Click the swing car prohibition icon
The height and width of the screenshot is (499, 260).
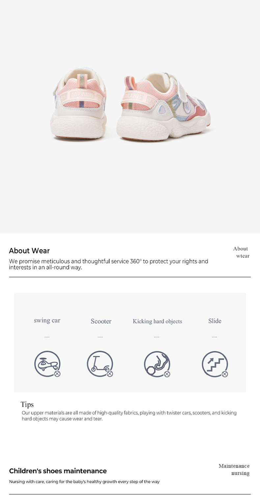click(x=47, y=364)
